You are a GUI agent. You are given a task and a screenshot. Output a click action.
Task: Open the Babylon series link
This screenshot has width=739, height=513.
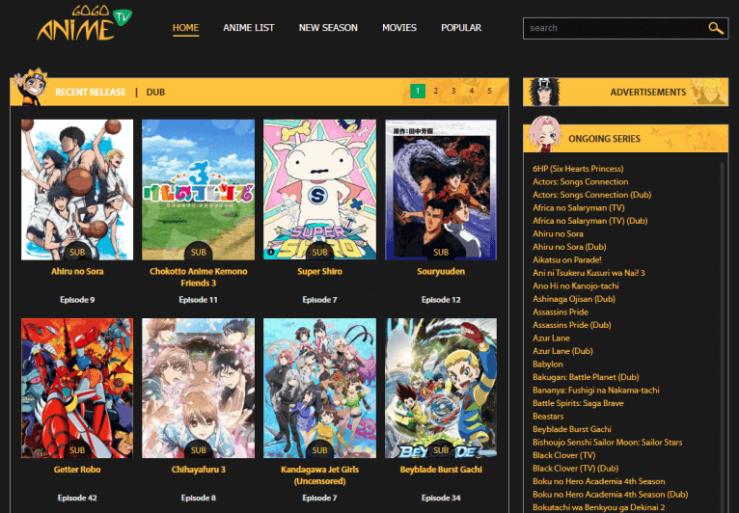(x=548, y=364)
